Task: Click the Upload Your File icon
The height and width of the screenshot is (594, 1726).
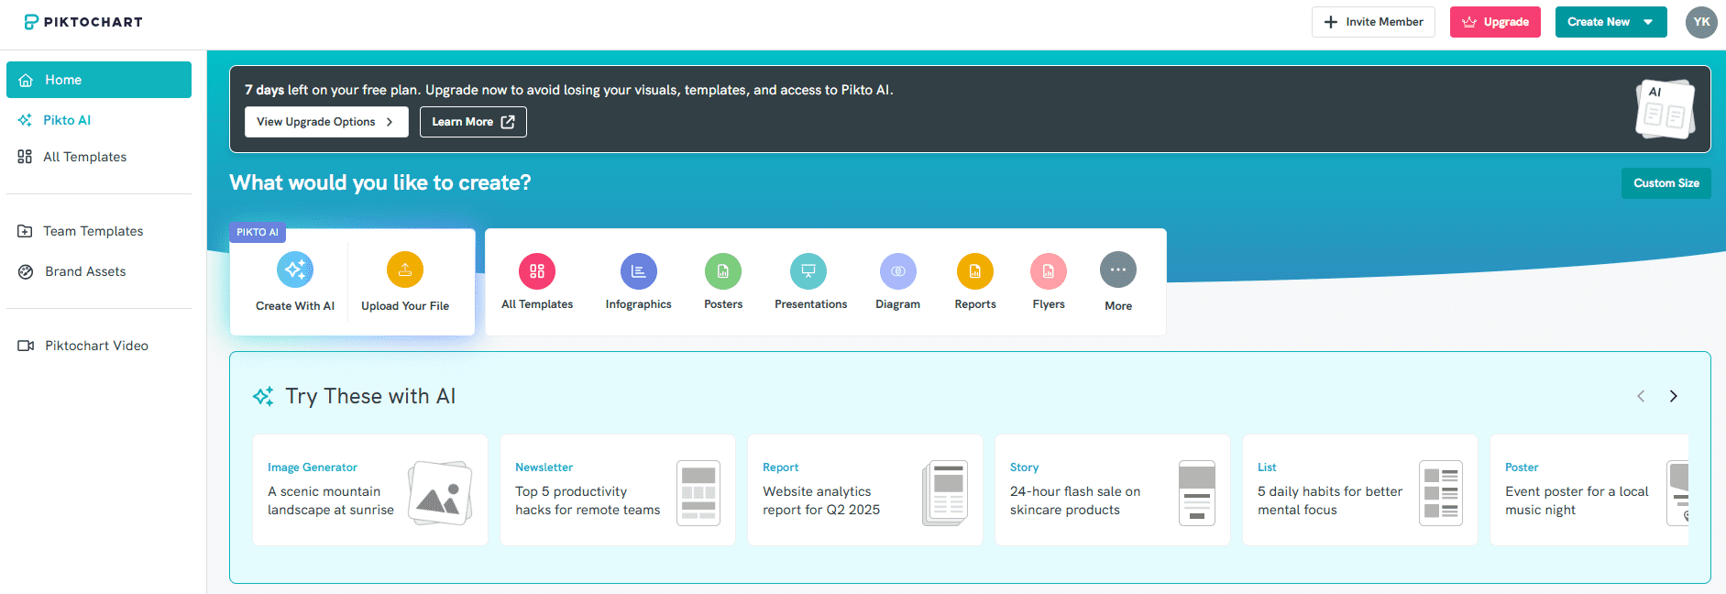Action: [405, 269]
